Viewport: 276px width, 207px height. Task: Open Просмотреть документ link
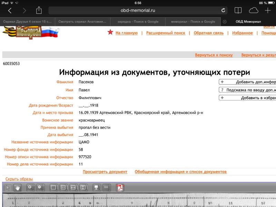click(105, 171)
